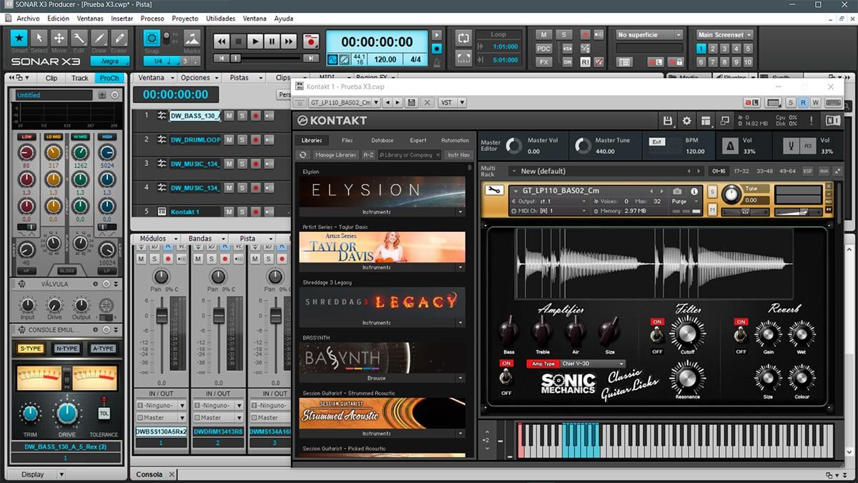
Task: Switch Amplifier section ON/OFF toggle
Action: (x=506, y=378)
